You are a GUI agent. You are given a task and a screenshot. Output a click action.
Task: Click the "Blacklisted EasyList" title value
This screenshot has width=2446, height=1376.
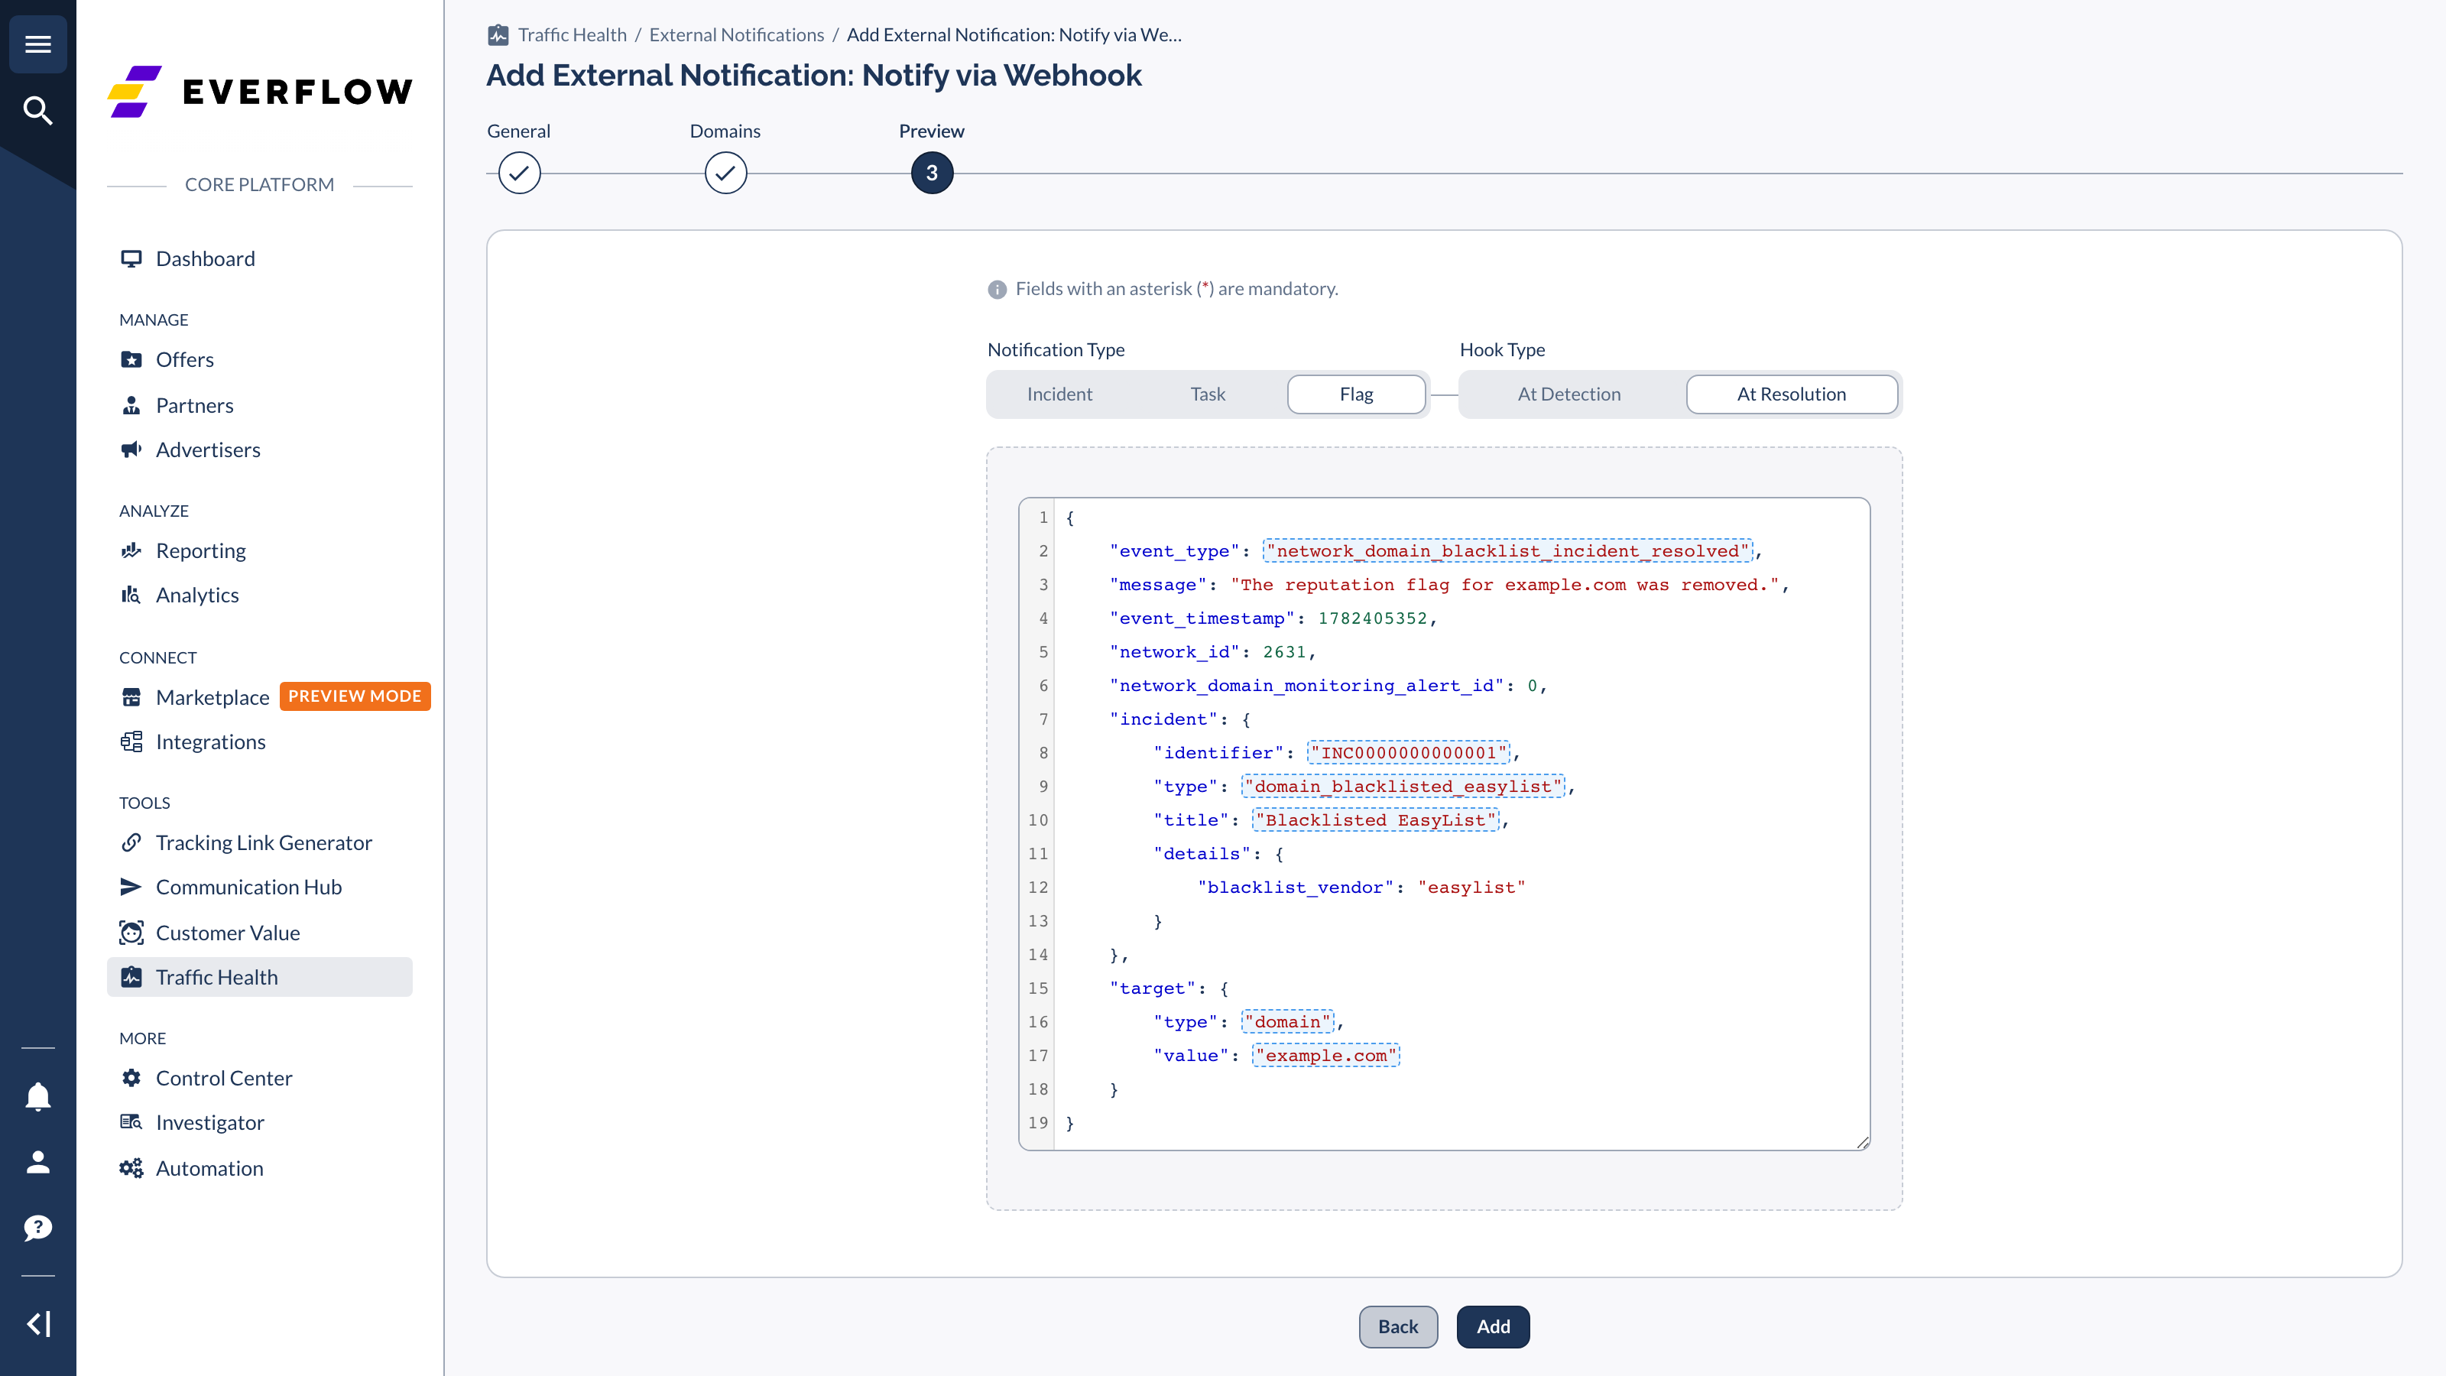click(1376, 819)
